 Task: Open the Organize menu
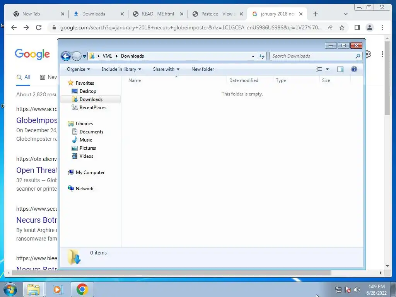(x=78, y=69)
